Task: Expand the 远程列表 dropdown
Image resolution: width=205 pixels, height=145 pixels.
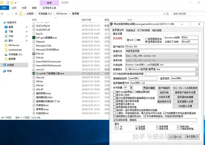Action: [197, 56]
